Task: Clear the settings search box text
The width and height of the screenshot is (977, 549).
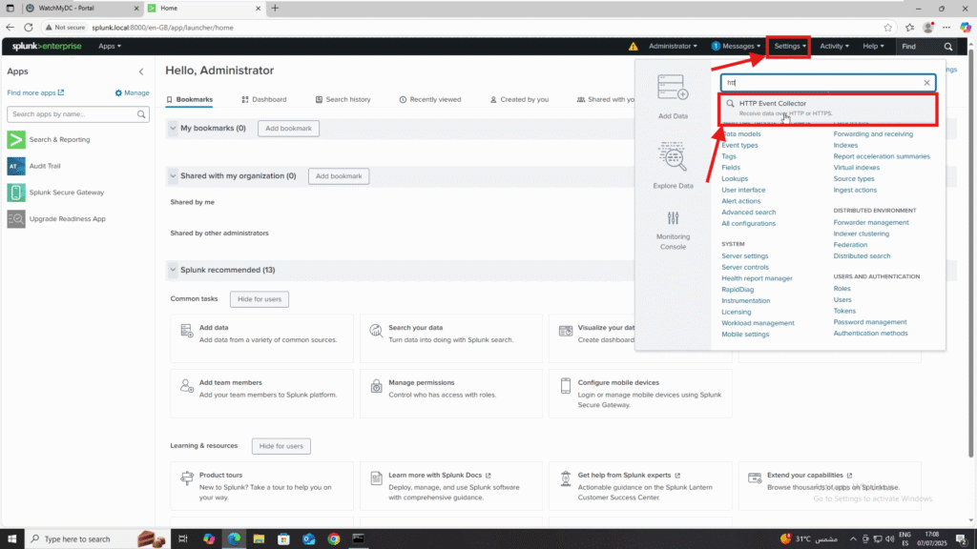Action: point(926,83)
